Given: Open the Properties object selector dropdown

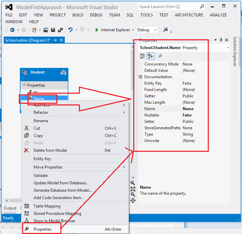Looking at the screenshot, I should coord(228,48).
